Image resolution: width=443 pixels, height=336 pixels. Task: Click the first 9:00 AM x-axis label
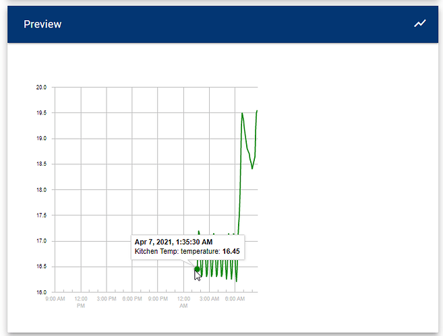(x=55, y=298)
